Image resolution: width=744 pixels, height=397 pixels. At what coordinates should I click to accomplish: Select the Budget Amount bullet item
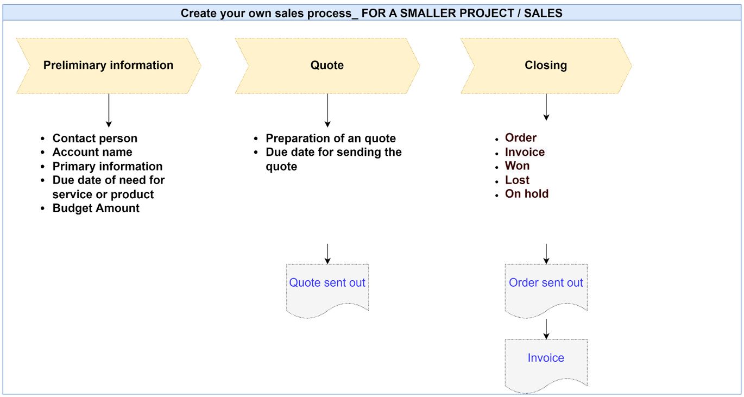tap(96, 208)
